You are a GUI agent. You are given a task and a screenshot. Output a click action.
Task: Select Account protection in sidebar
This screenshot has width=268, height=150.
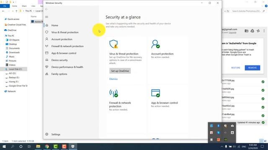[62, 39]
